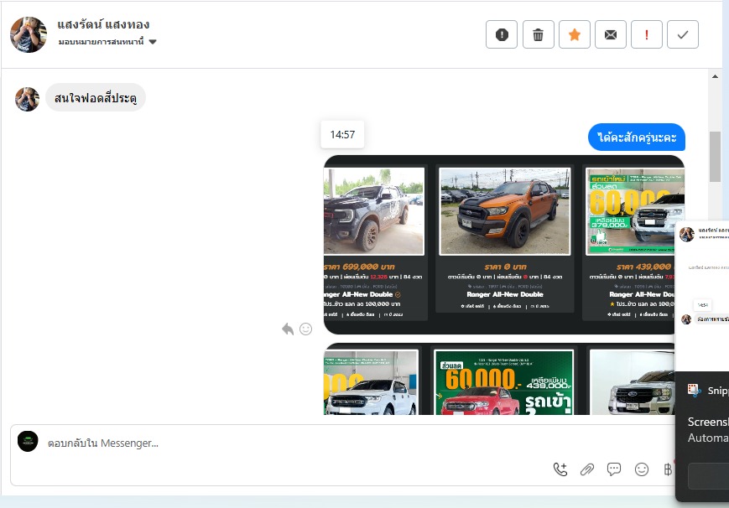Click the Snipping Tool notification icon

coord(694,390)
